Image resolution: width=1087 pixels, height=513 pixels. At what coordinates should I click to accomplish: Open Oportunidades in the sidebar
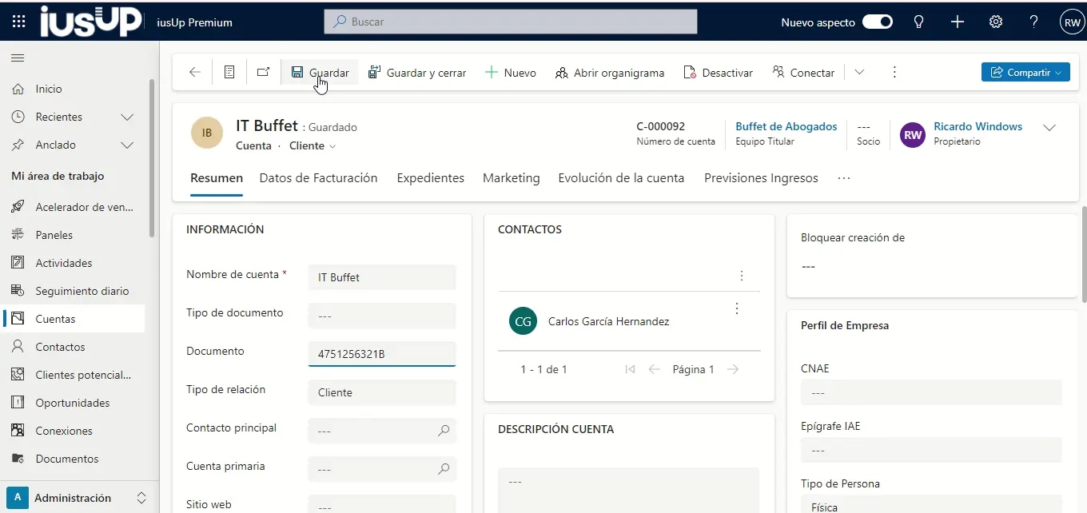point(73,403)
